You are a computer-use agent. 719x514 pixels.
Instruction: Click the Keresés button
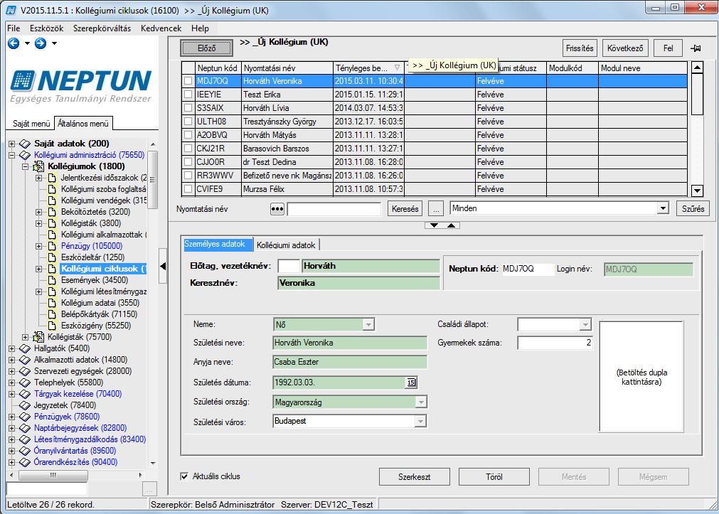[x=405, y=208]
